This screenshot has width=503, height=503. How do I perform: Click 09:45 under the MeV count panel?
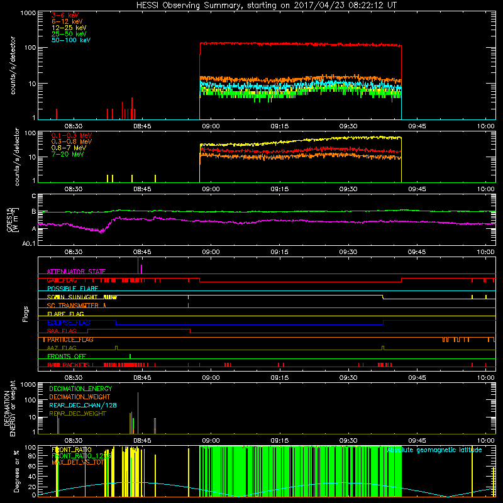coord(417,189)
